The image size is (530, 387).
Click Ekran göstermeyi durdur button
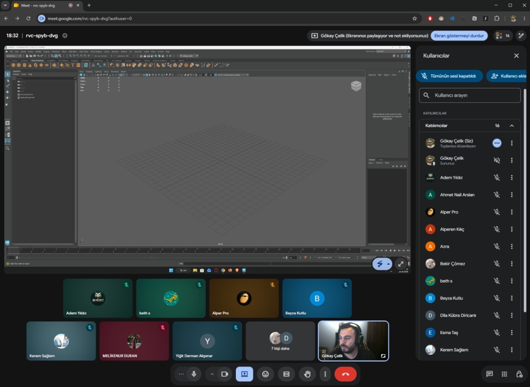tap(459, 36)
